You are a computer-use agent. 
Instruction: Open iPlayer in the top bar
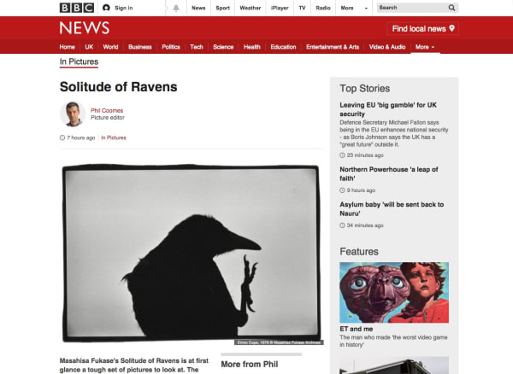280,8
